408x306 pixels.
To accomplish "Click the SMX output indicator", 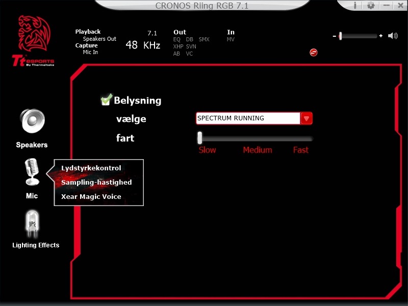I will coord(204,39).
